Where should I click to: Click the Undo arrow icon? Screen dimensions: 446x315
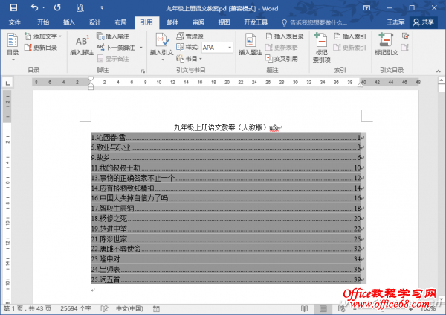[34, 7]
